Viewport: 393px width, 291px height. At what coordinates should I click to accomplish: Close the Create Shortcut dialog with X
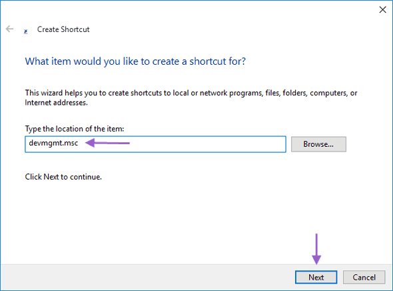[382, 10]
